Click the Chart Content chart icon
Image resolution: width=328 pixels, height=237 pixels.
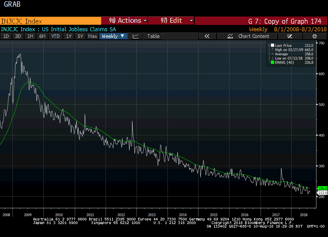[230, 36]
